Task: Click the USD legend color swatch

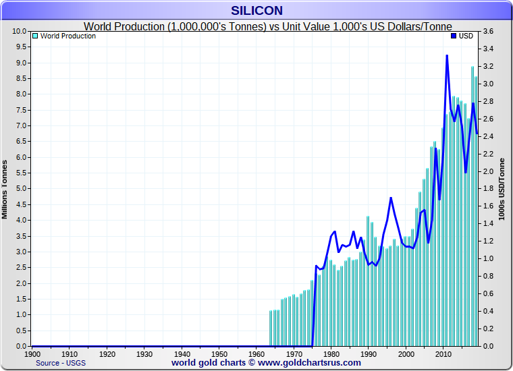Action: (x=454, y=36)
